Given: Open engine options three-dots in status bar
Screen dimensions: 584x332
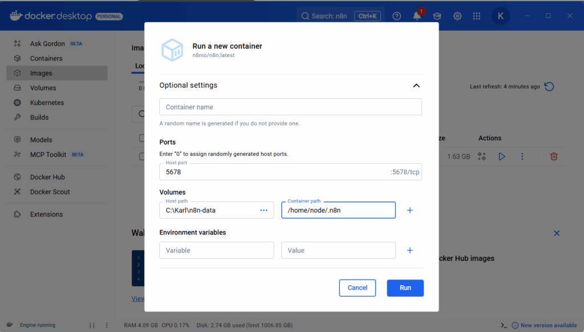Looking at the screenshot, I should click(x=107, y=325).
